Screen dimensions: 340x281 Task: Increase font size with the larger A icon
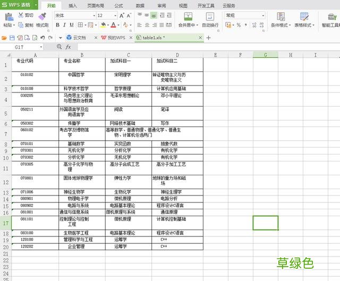pos(122,15)
